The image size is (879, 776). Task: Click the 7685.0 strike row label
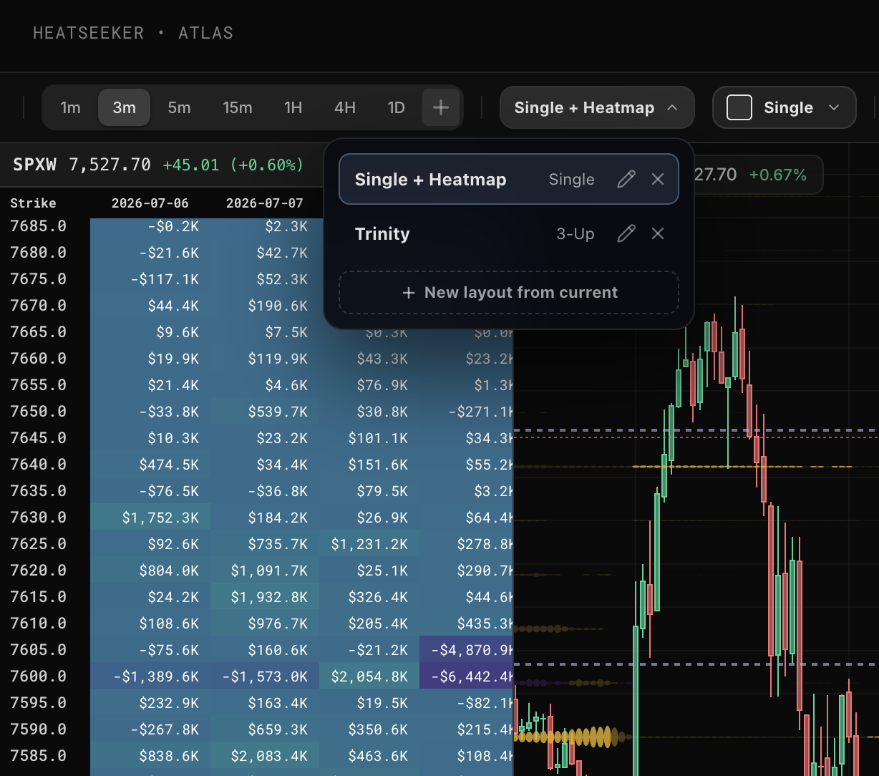38,225
